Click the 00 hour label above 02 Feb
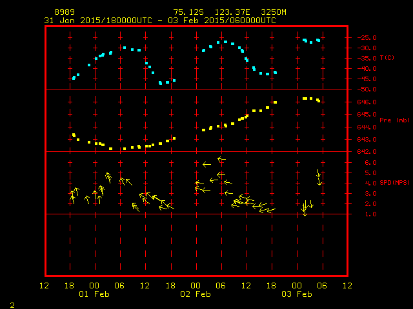 point(196,286)
